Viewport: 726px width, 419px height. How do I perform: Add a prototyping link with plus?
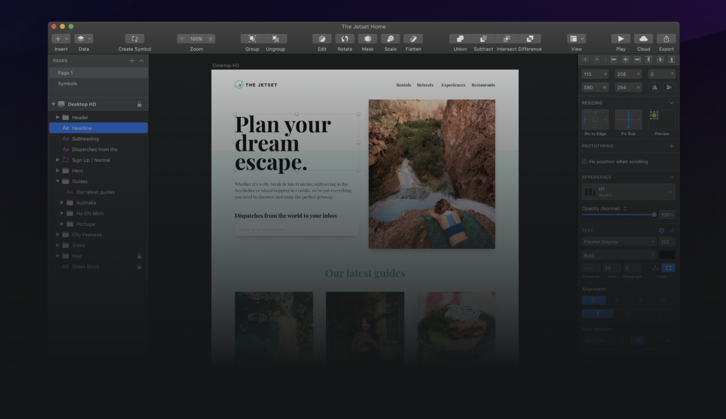672,146
